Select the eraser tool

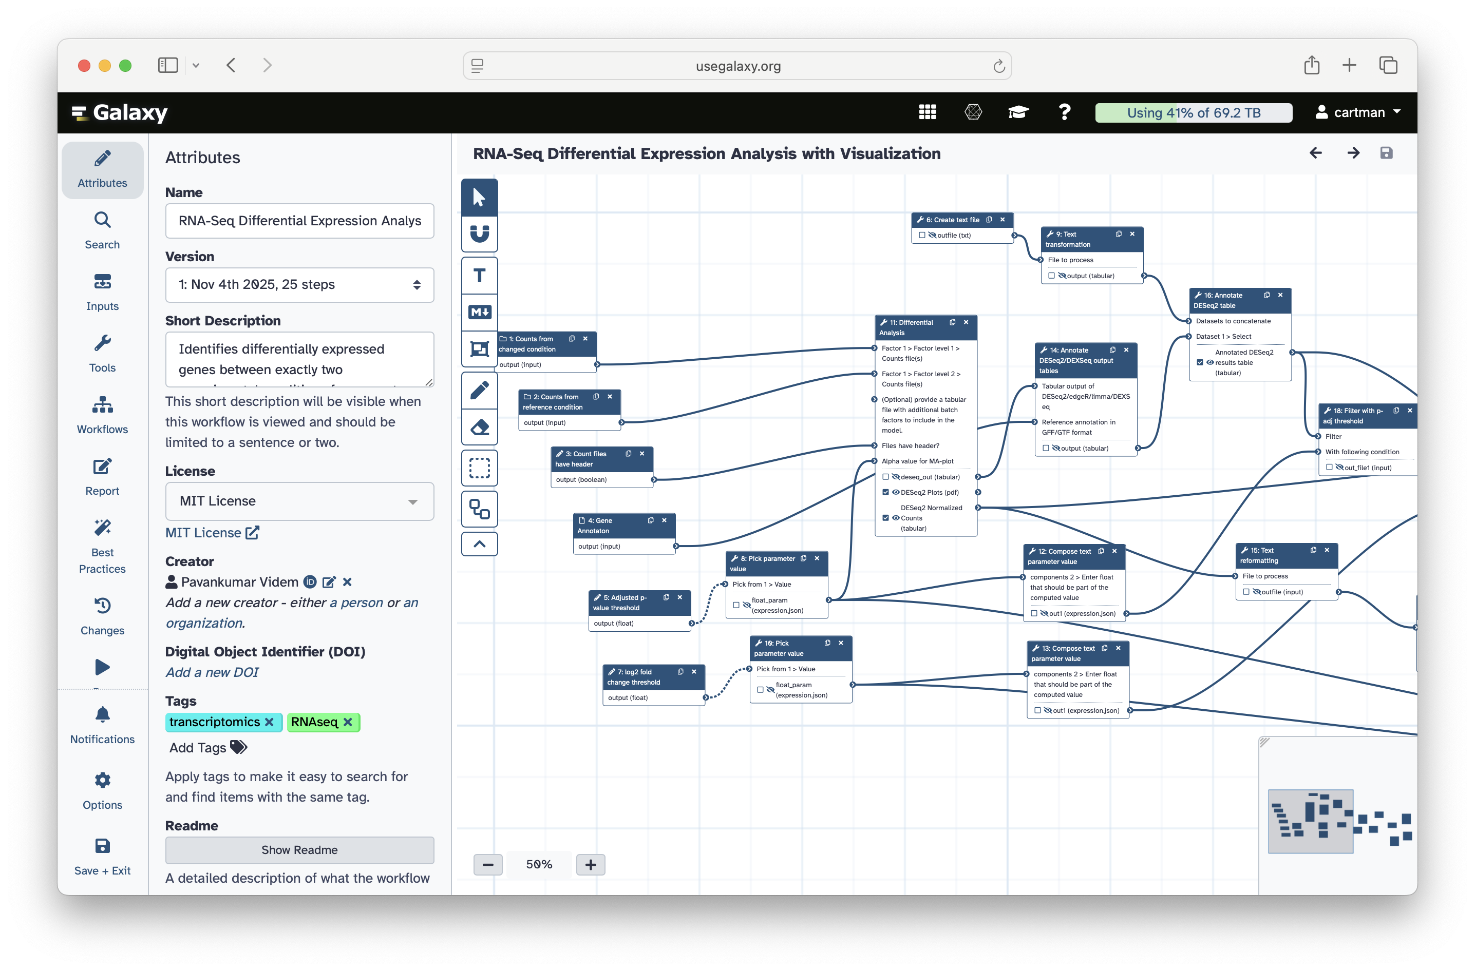click(x=479, y=428)
